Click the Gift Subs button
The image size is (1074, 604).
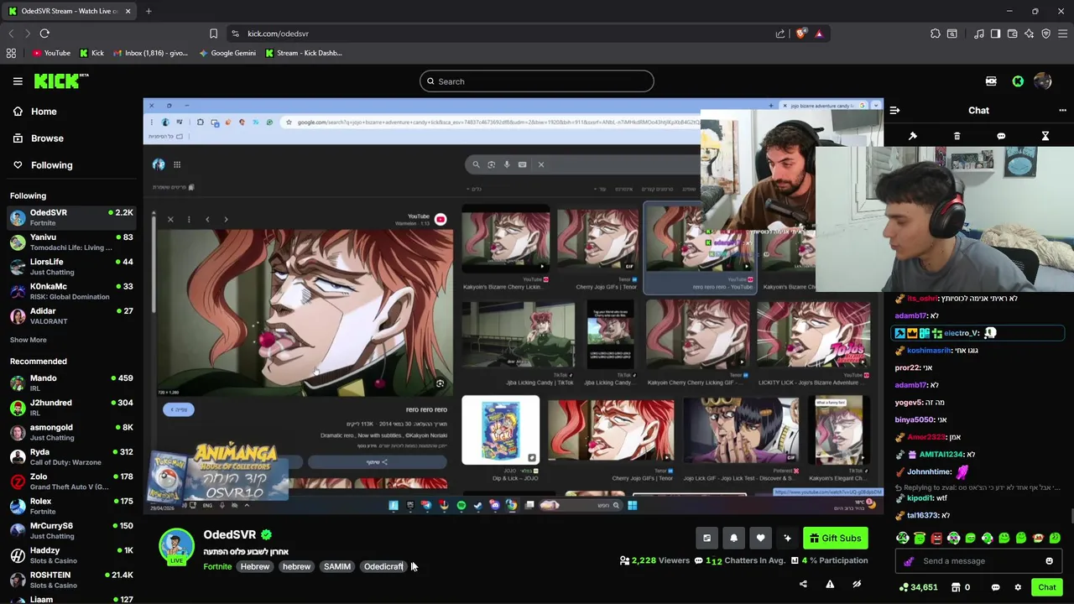coord(836,539)
